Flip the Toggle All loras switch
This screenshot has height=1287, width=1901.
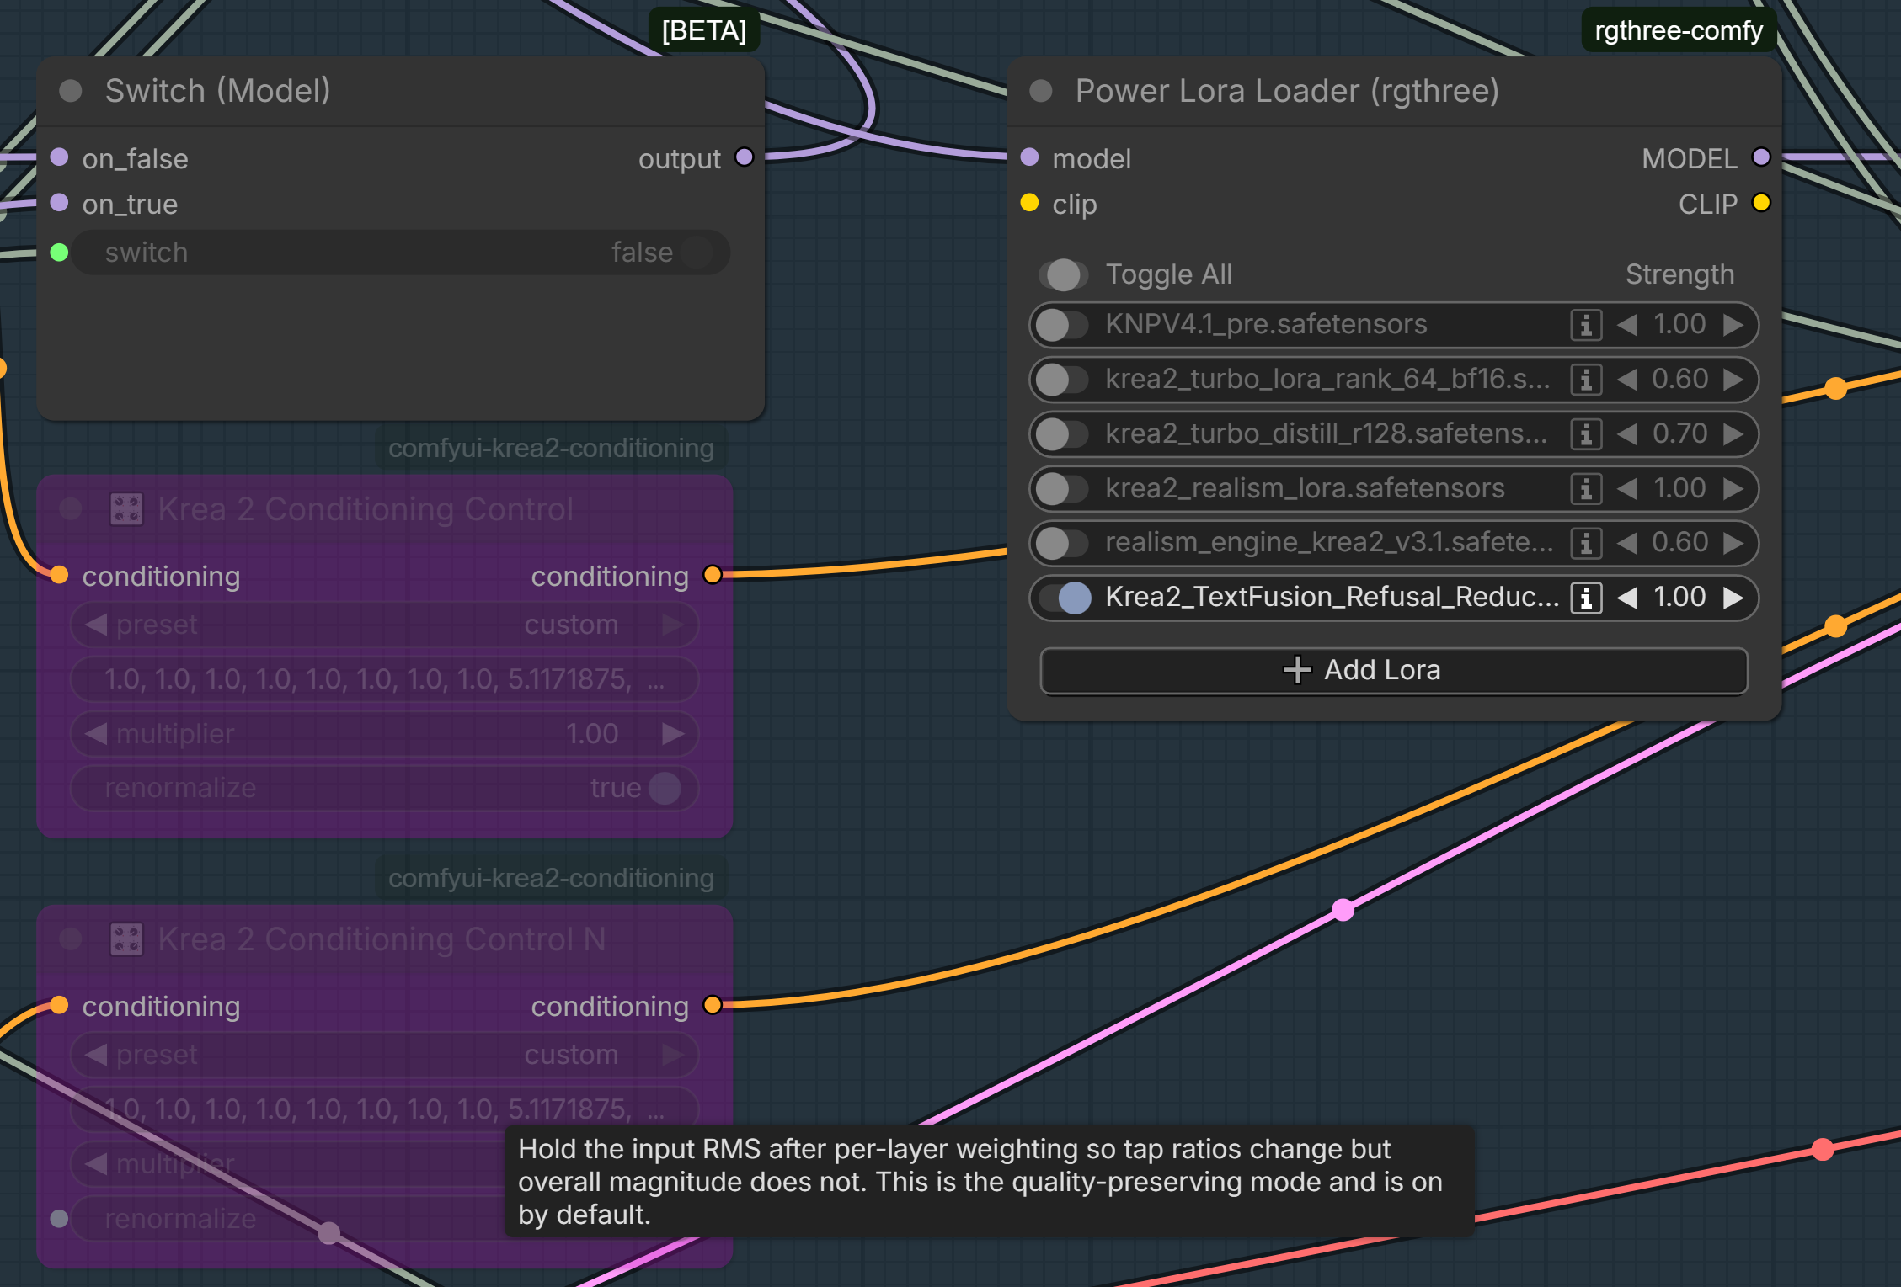(x=1063, y=274)
